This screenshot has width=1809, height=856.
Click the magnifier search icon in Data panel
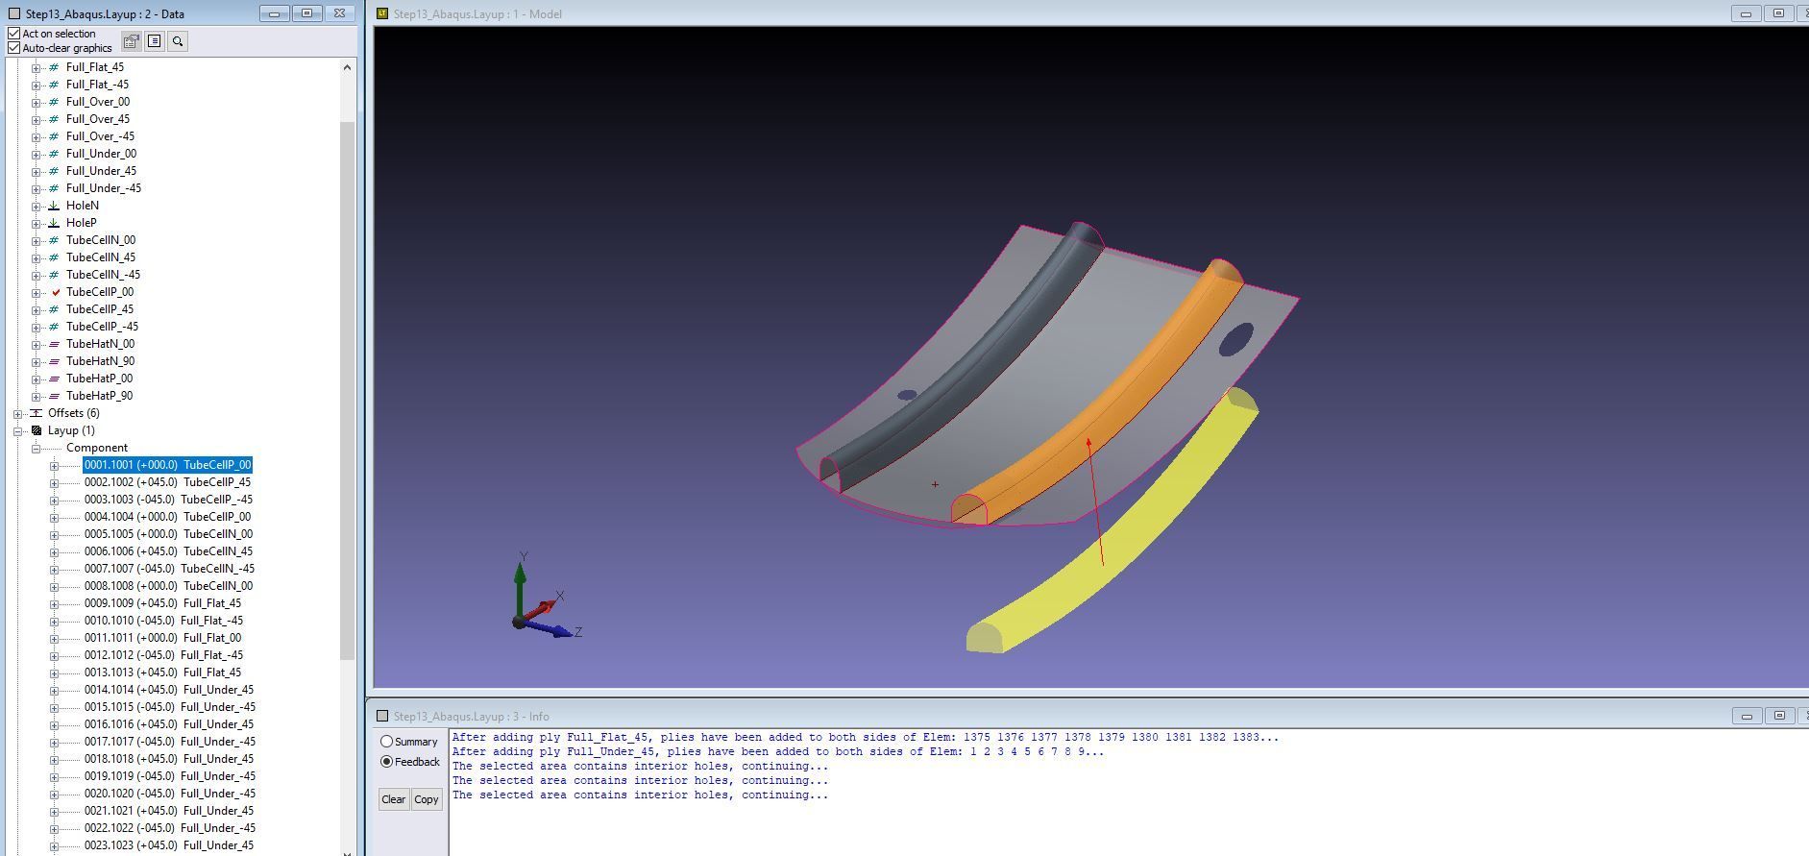[178, 41]
